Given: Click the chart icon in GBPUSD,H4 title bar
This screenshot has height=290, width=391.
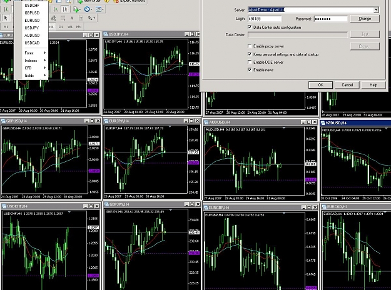Looking at the screenshot, I should [3, 121].
